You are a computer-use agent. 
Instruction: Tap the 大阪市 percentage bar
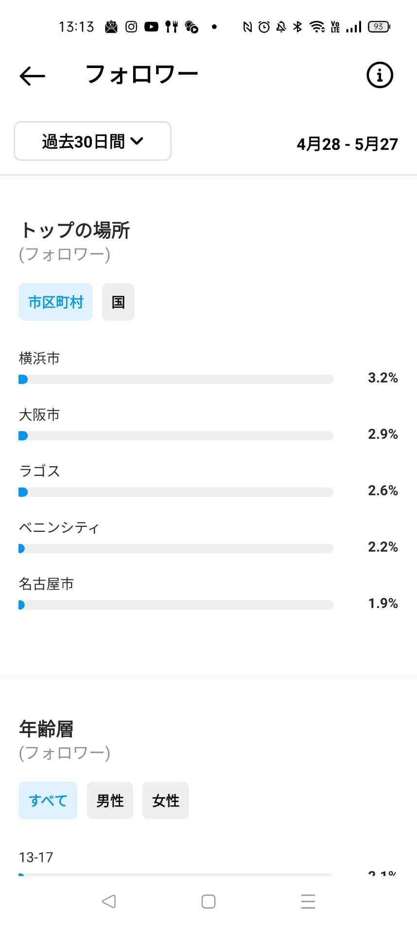pyautogui.click(x=176, y=436)
